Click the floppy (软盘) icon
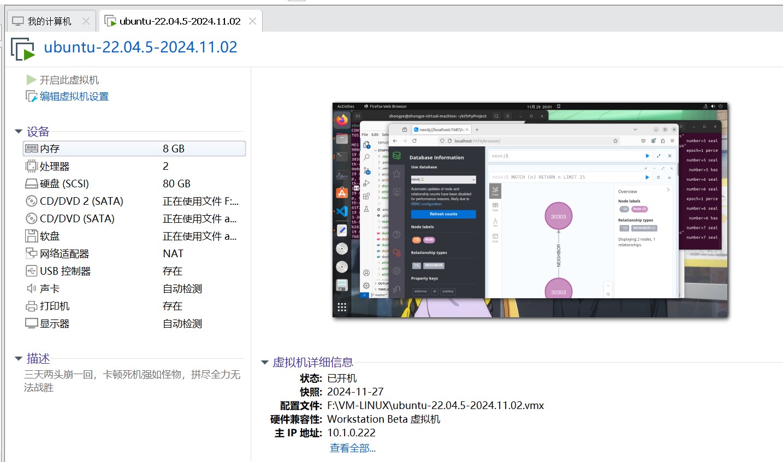Screen dimensions: 783x462 (31, 236)
